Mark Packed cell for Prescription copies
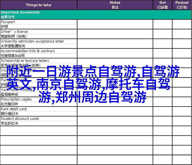This screenshot has width=192, height=165. click(182, 102)
